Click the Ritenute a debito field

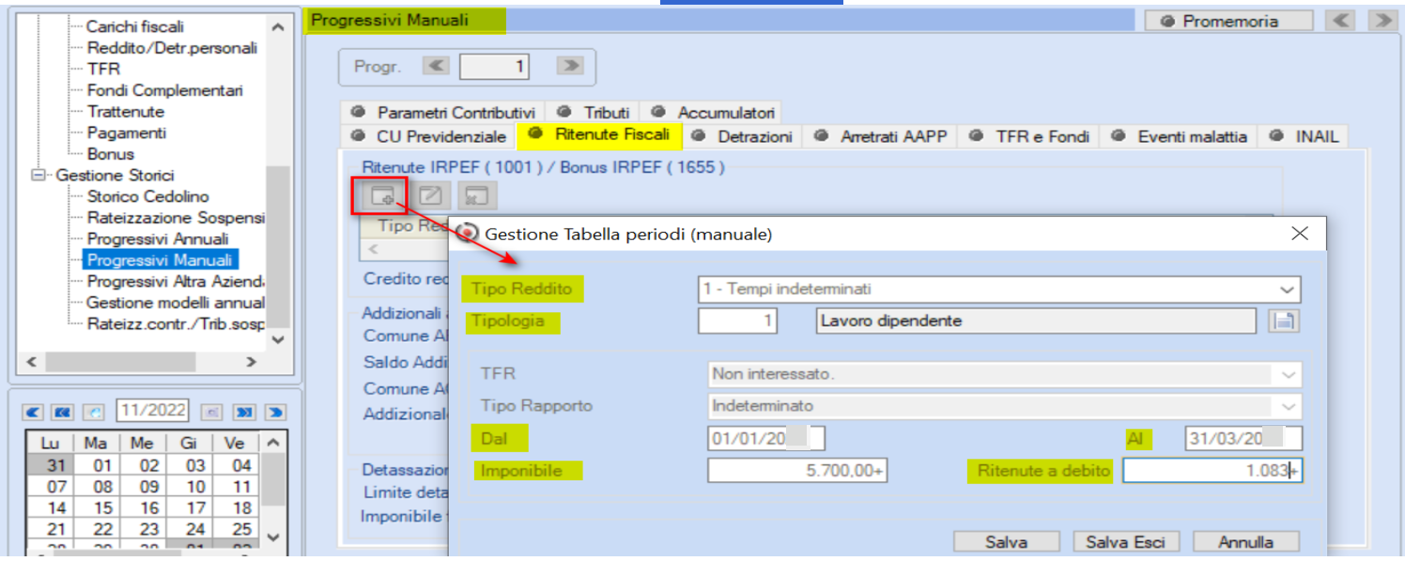pos(1212,471)
